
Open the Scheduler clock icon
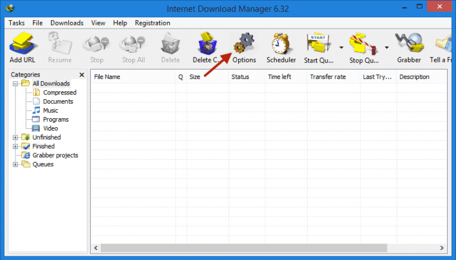pyautogui.click(x=281, y=43)
